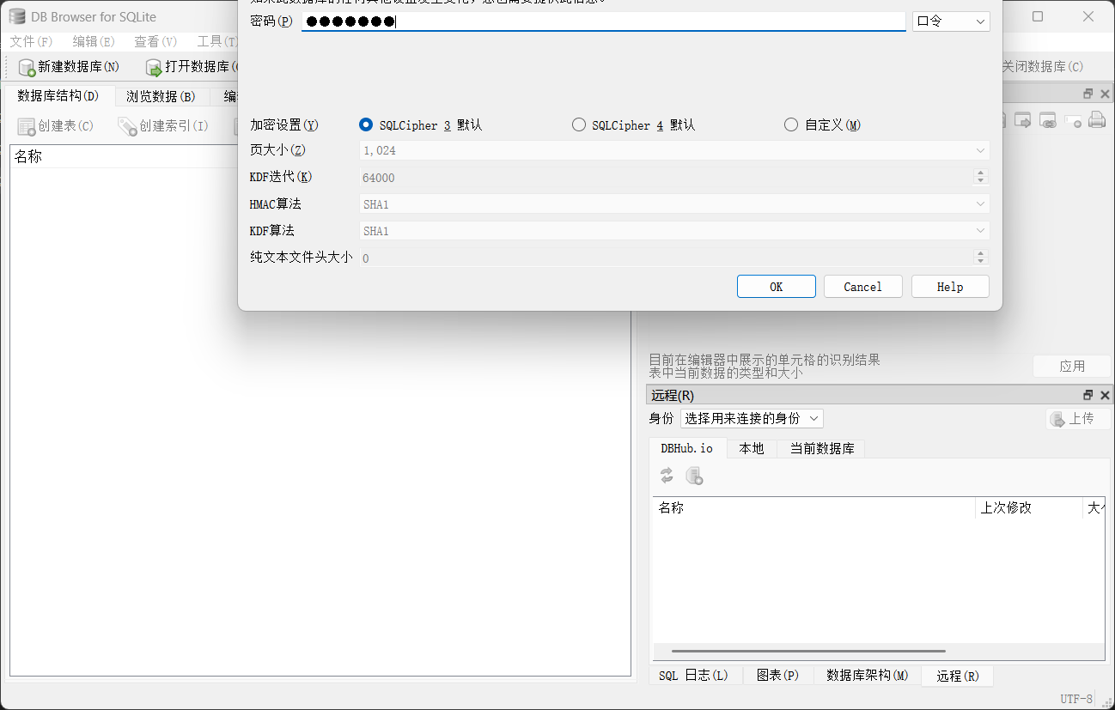Image resolution: width=1115 pixels, height=710 pixels.
Task: Click the Help button
Action: point(950,287)
